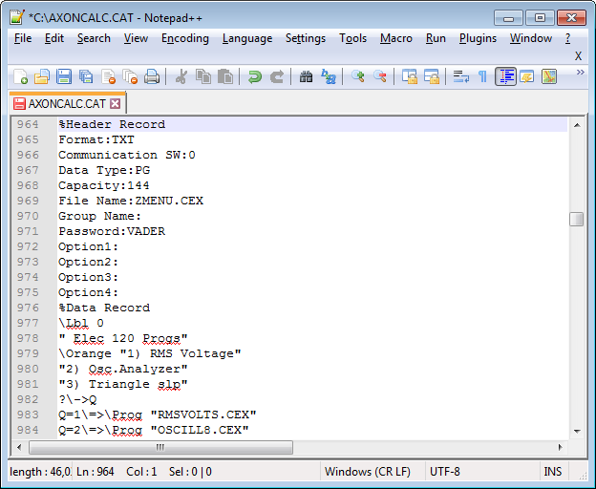Viewport: 596px width, 489px height.
Task: Toggle word wrap
Action: (x=461, y=76)
